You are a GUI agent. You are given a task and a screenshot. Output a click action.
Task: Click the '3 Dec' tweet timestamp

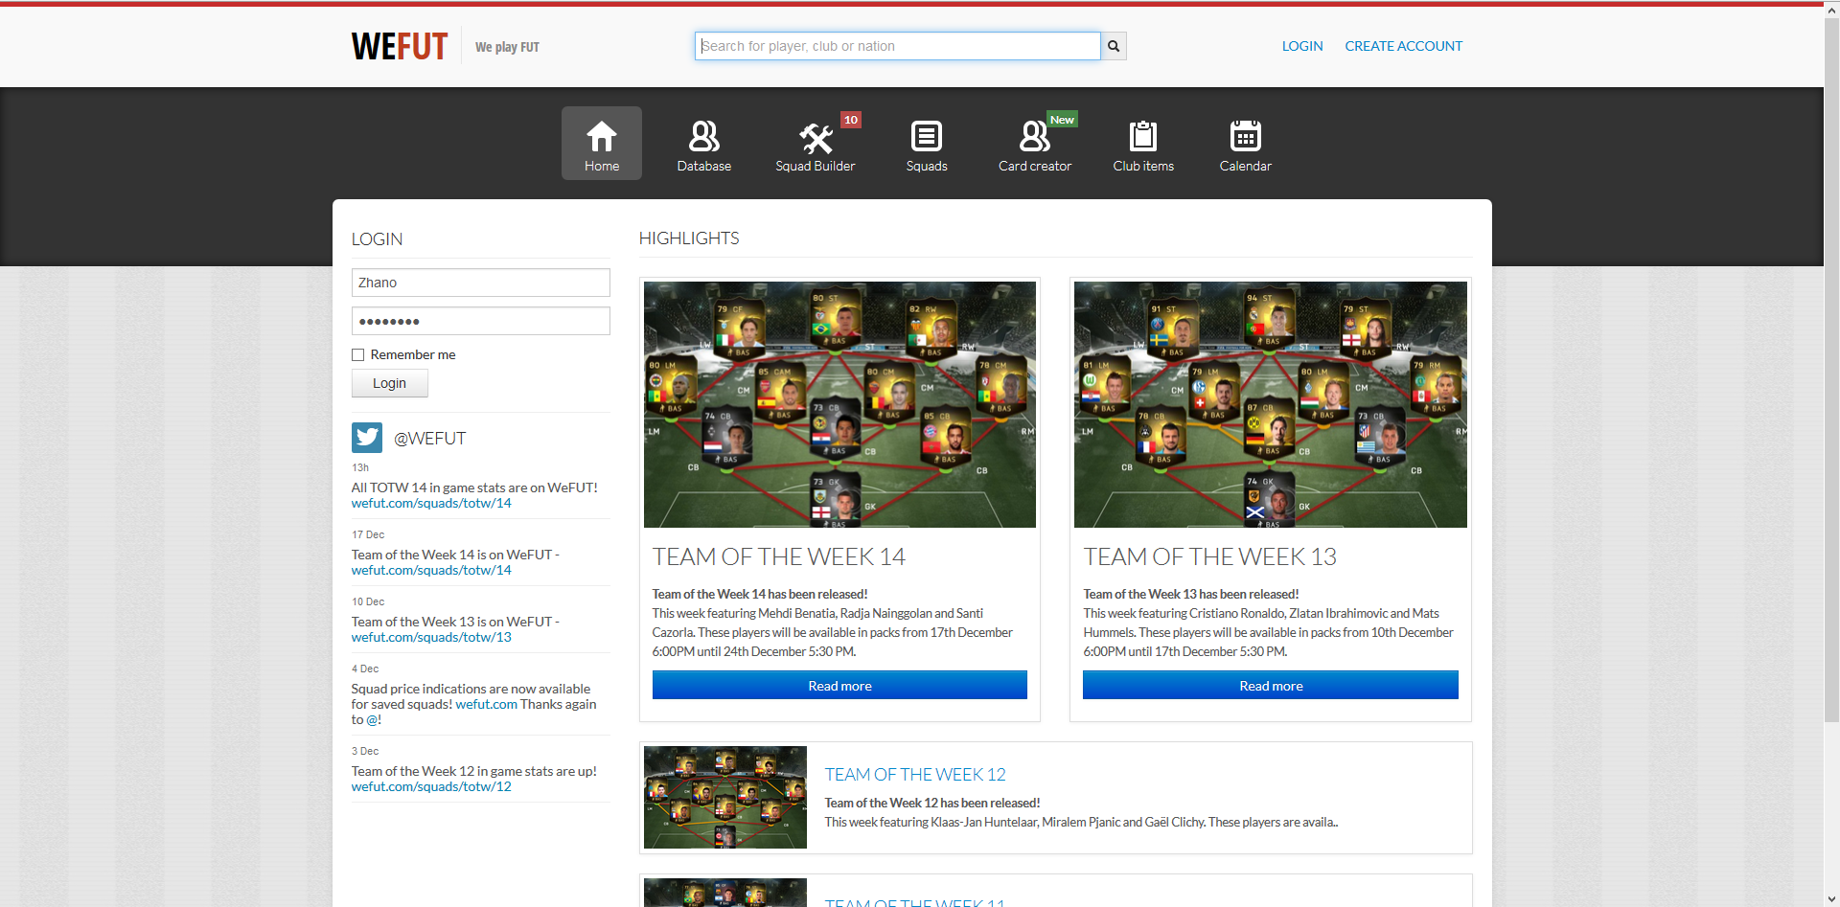tap(365, 751)
